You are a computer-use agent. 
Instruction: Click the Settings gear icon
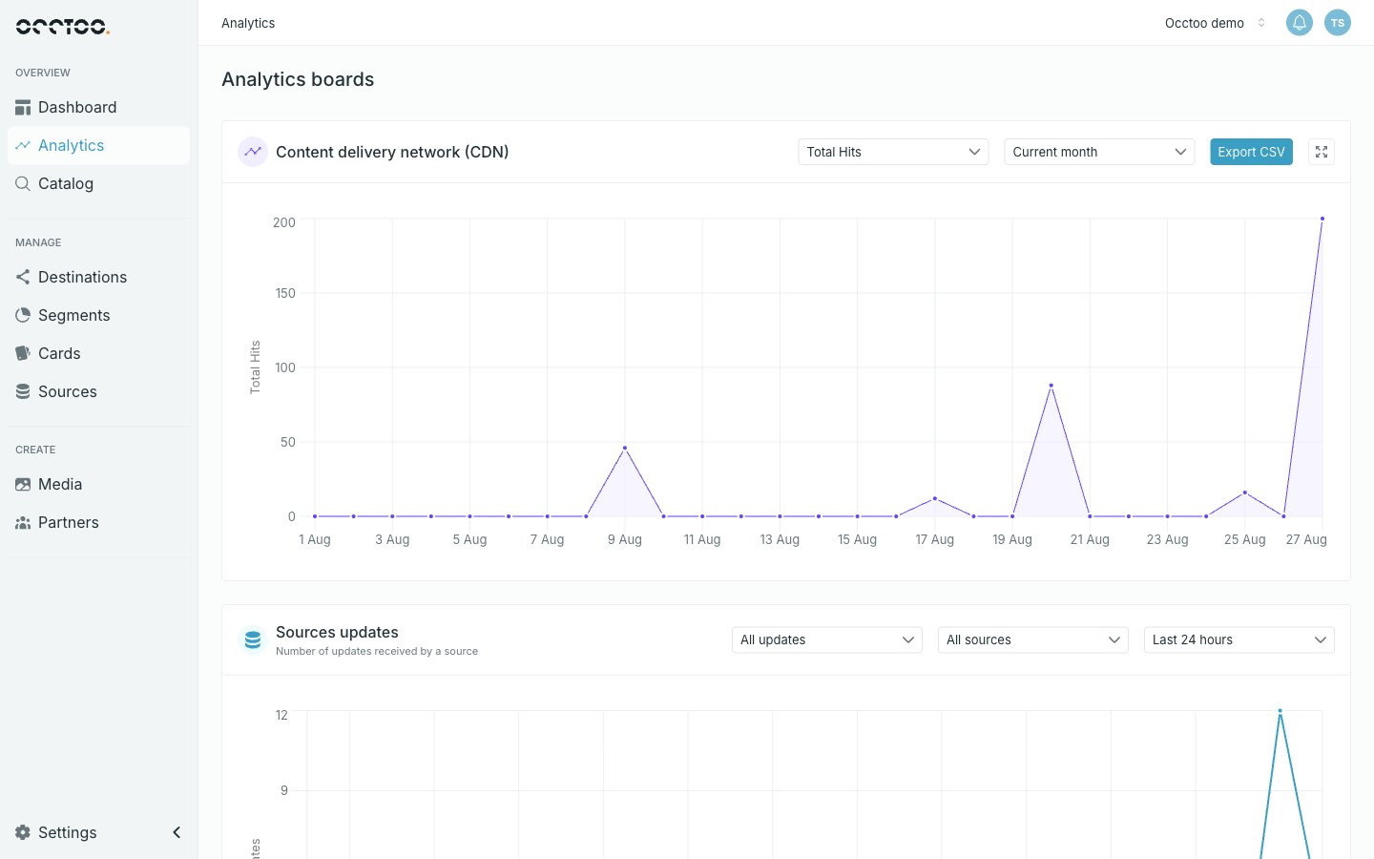click(x=23, y=832)
